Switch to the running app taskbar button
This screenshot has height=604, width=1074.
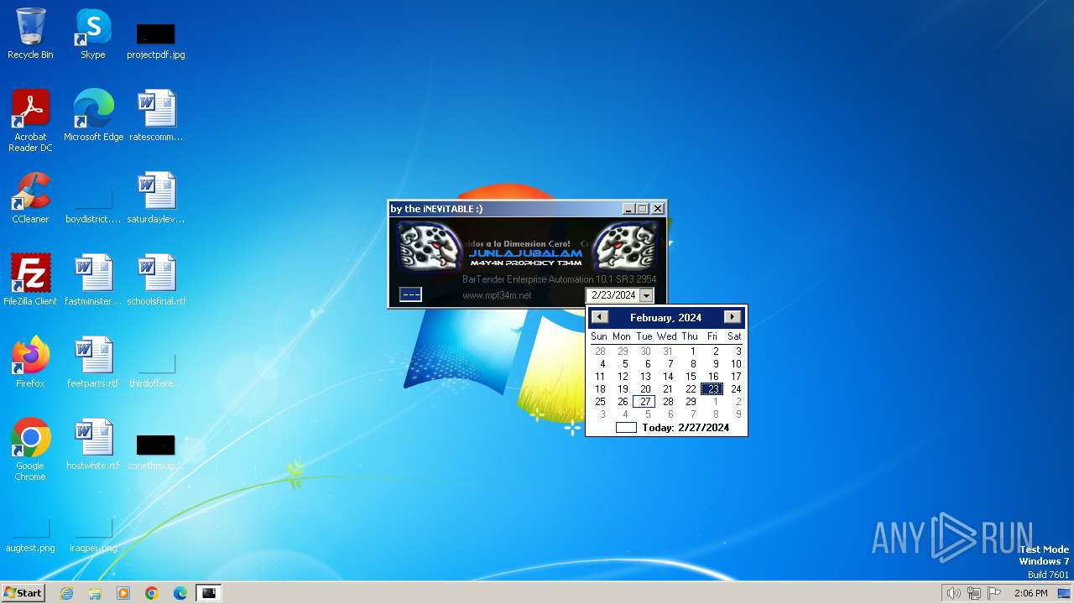(209, 593)
